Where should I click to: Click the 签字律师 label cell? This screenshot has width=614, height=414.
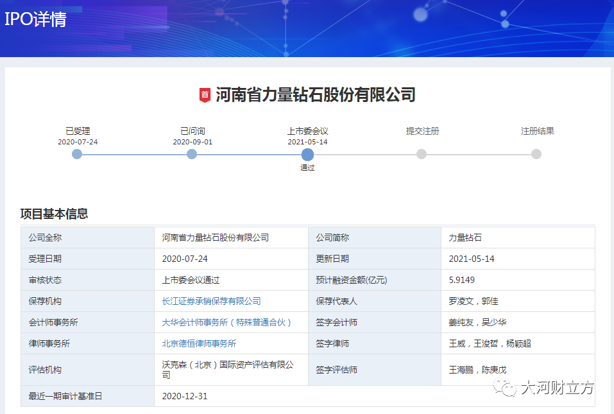coord(375,343)
